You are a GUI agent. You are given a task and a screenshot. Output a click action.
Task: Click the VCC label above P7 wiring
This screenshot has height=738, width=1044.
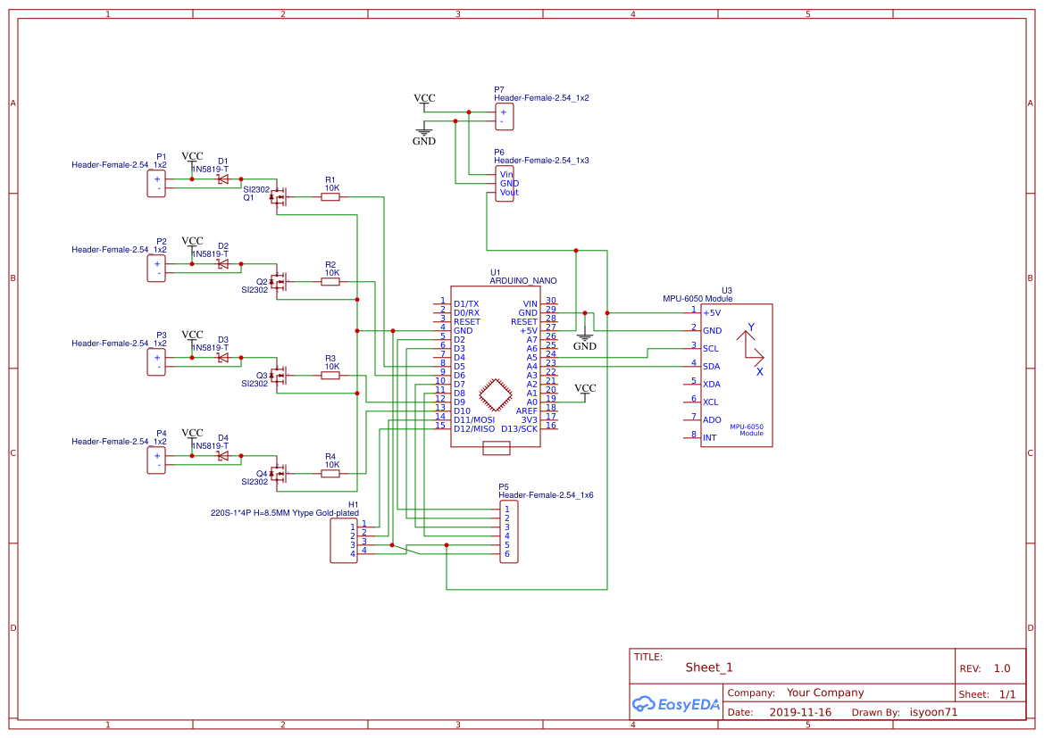click(425, 98)
